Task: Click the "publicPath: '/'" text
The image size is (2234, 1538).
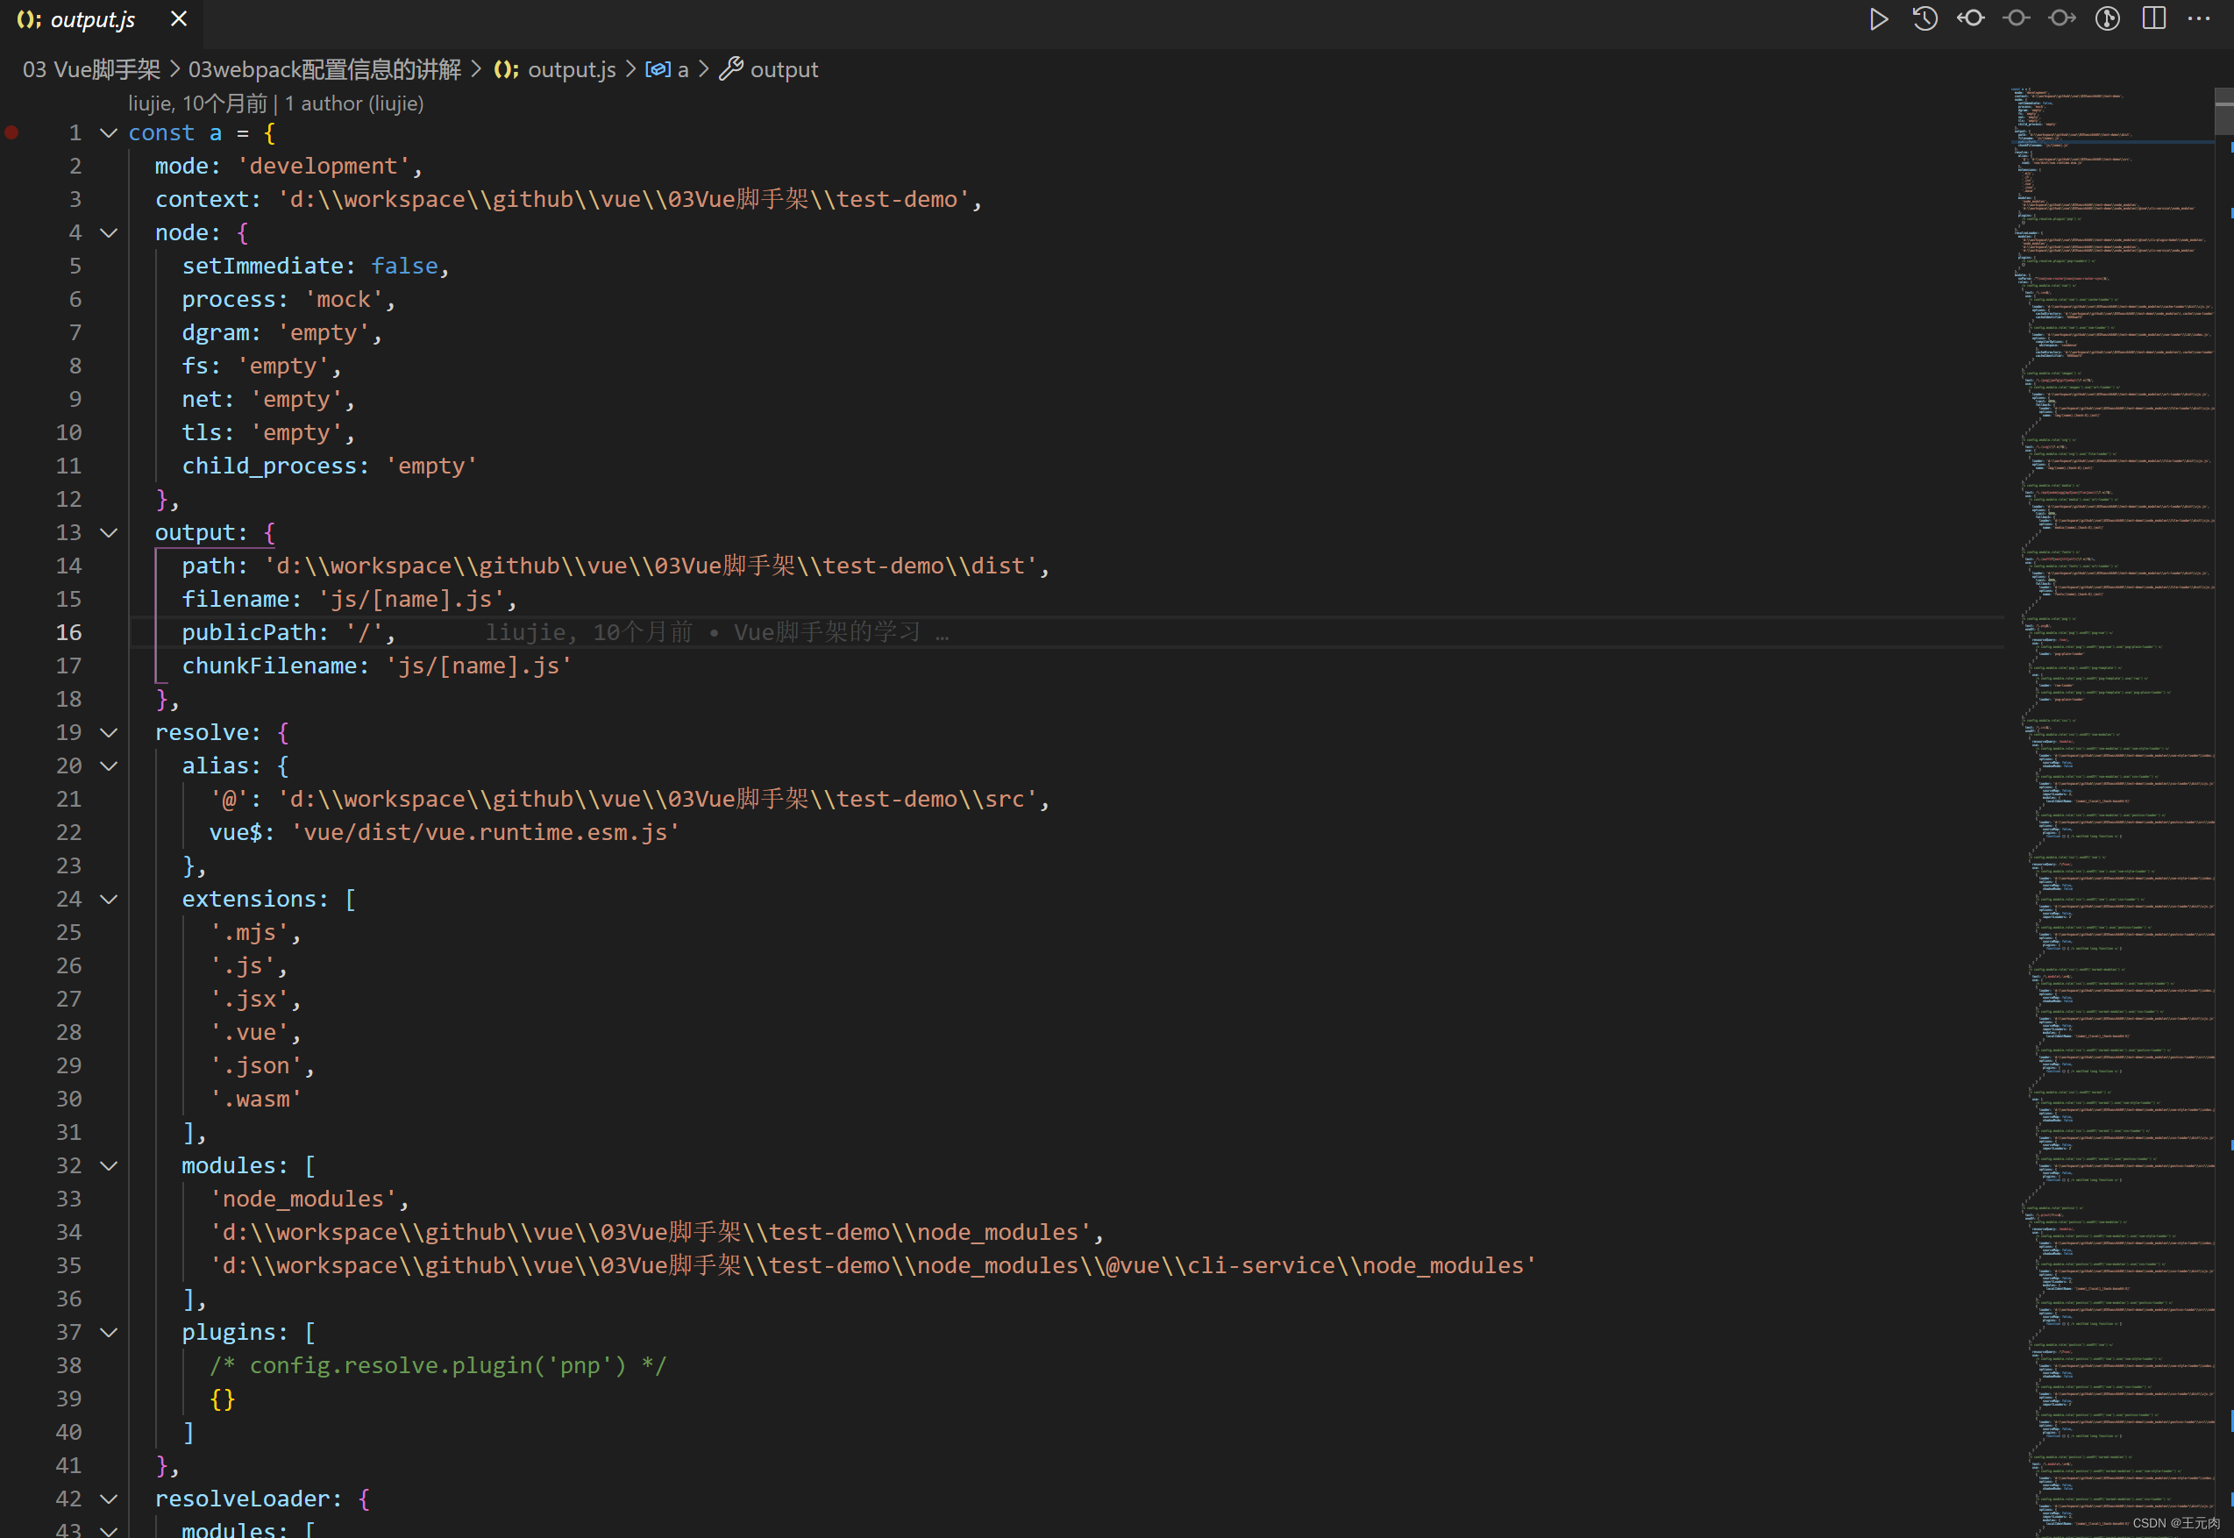Action: point(289,632)
